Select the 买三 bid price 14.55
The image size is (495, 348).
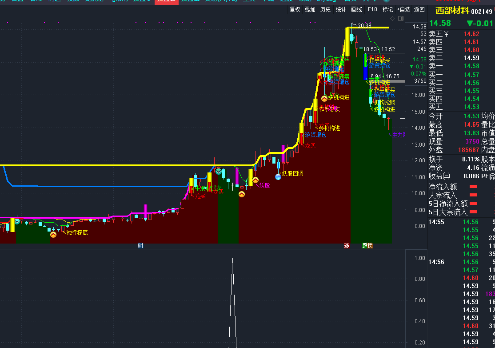[471, 91]
